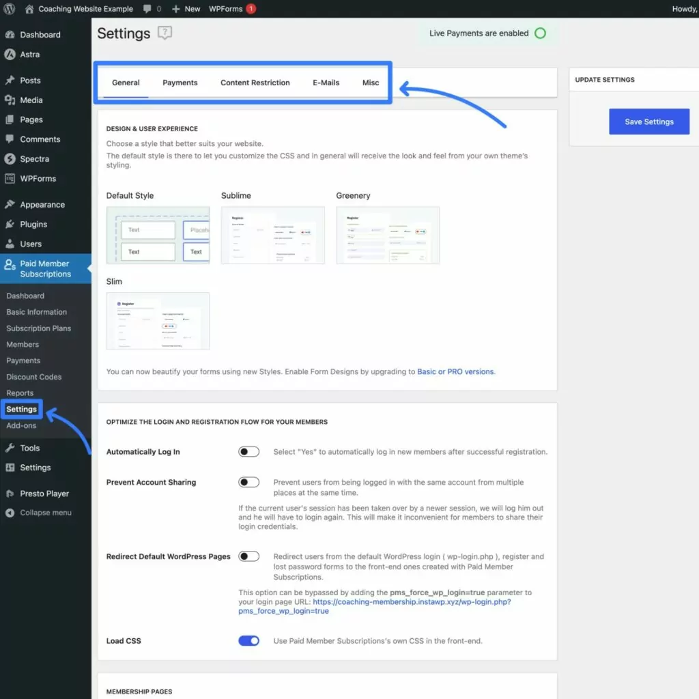The width and height of the screenshot is (699, 699).
Task: Click the sidebar Settings sliders icon
Action: pyautogui.click(x=10, y=468)
